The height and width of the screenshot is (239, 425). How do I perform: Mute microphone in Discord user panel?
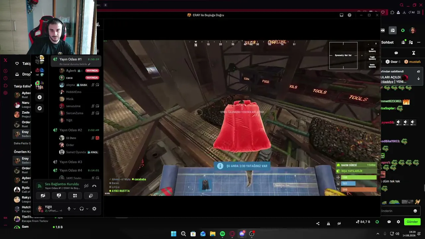[x=69, y=209]
